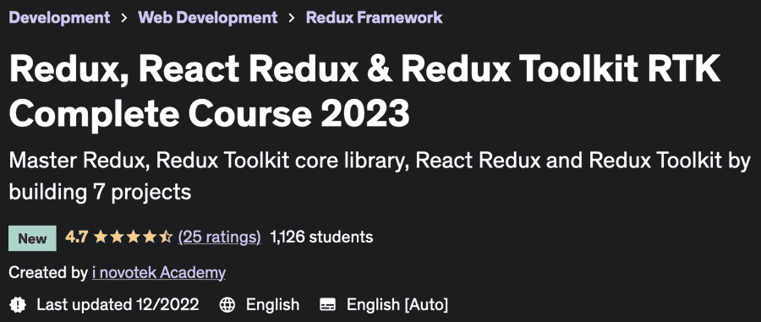Click the closed captions icon

coord(327,305)
